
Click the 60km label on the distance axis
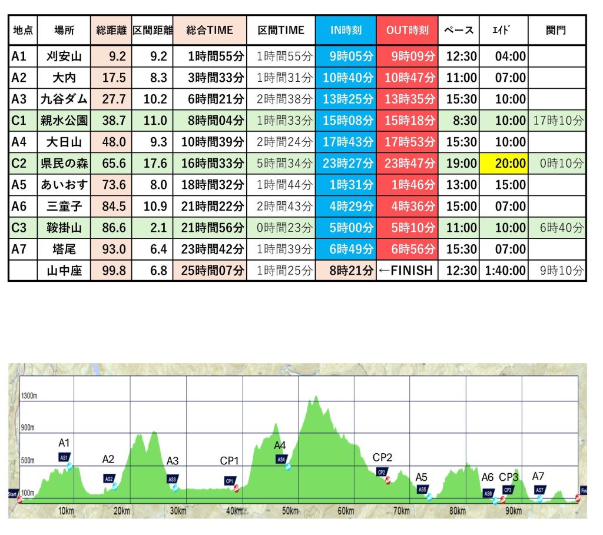[346, 511]
